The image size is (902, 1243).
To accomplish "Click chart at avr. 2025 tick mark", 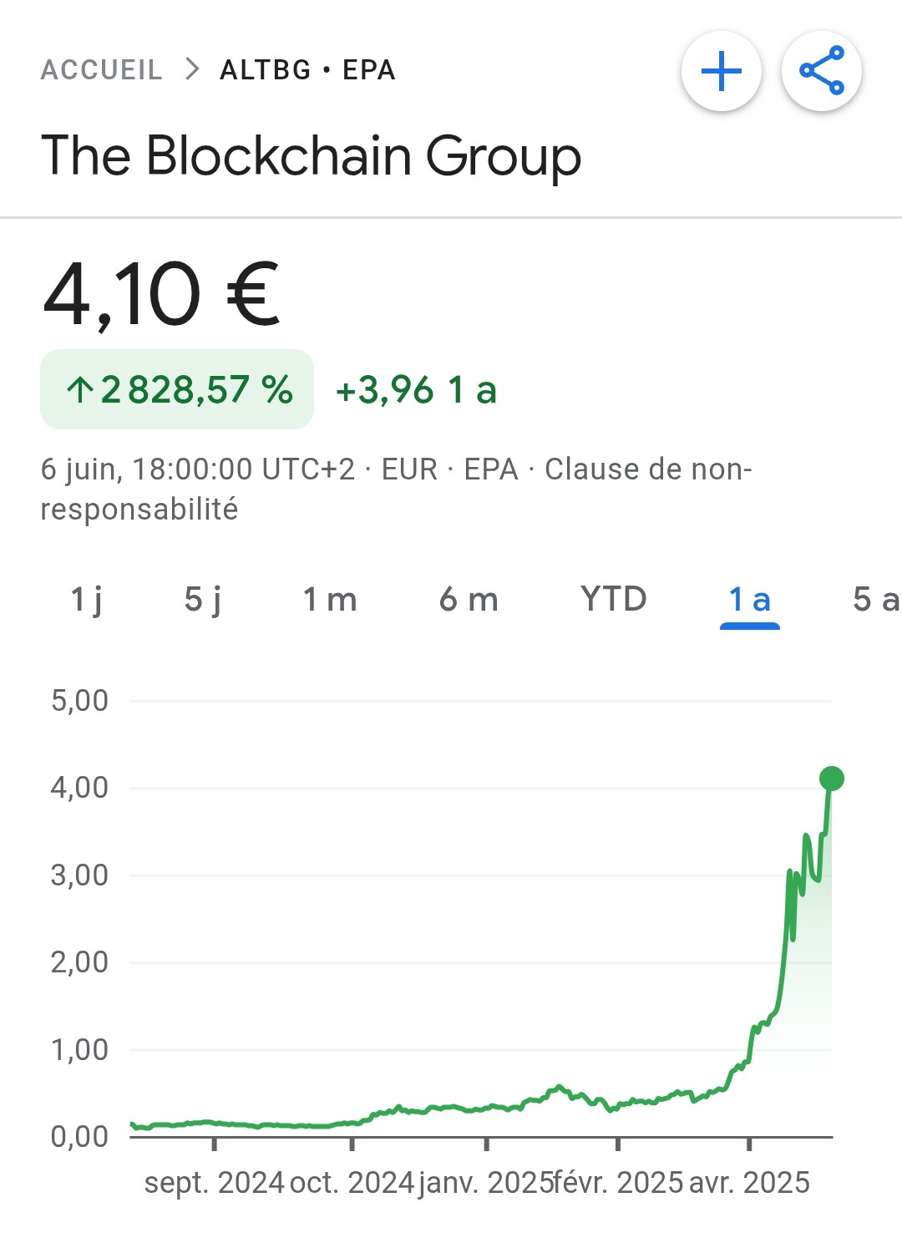I will coord(749,1143).
